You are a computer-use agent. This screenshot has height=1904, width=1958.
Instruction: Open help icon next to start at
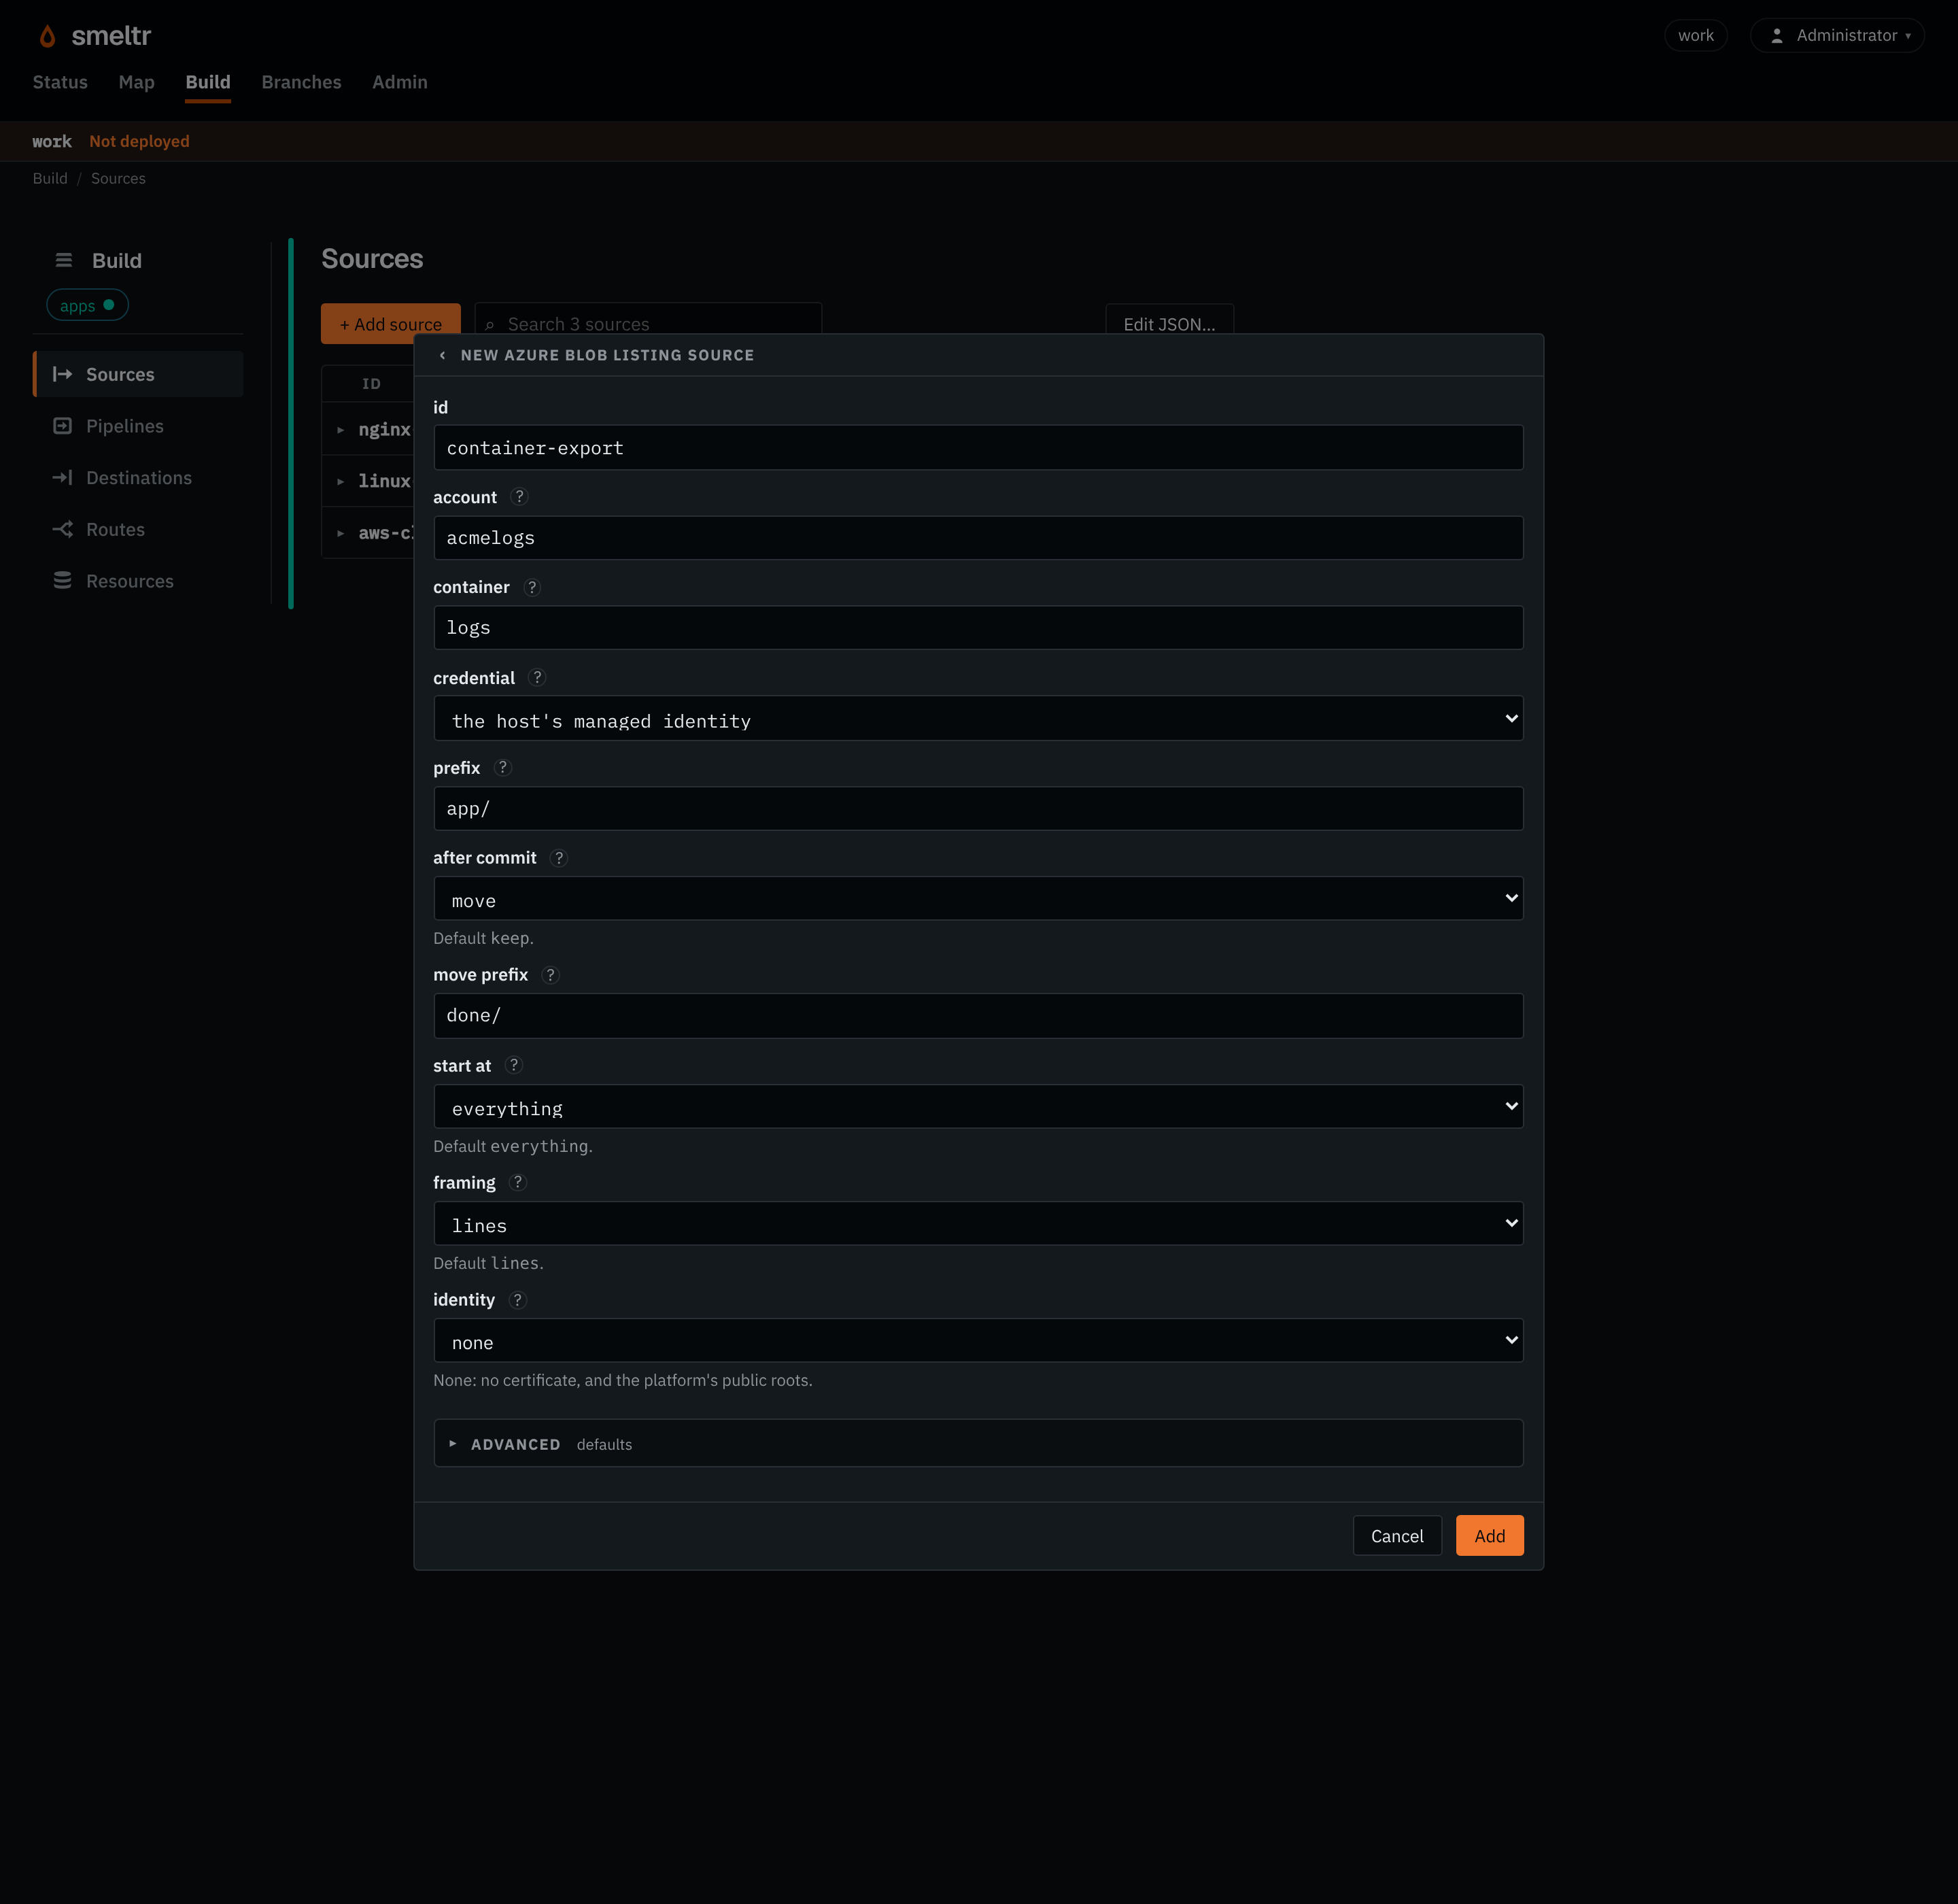click(x=514, y=1066)
